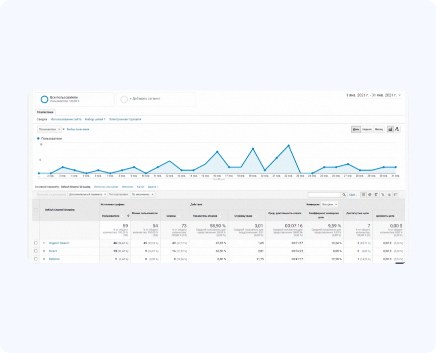
Task: Select the performance bar view icon
Action: coord(376,194)
